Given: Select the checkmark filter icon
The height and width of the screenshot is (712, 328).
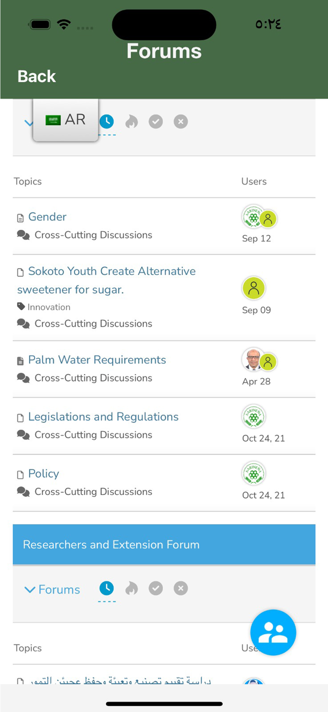Looking at the screenshot, I should pyautogui.click(x=156, y=122).
